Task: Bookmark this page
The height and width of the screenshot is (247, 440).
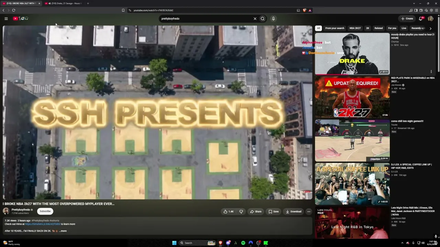Action: click(123, 10)
